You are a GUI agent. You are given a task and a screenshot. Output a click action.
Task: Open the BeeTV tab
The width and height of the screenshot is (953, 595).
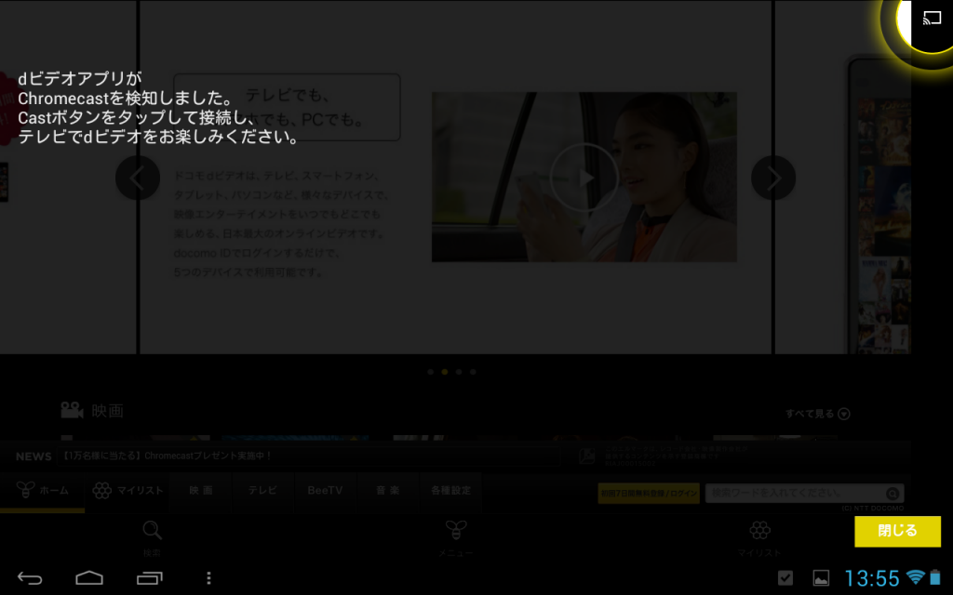[x=325, y=491]
